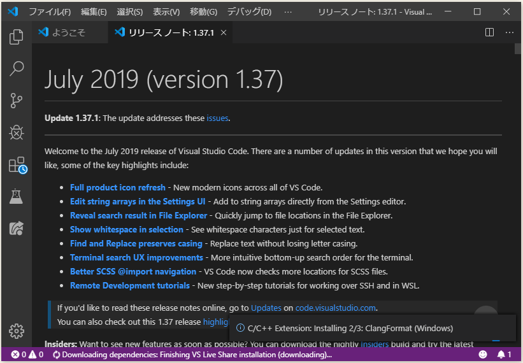Open Terminal search UX improvements link

pyautogui.click(x=136, y=257)
